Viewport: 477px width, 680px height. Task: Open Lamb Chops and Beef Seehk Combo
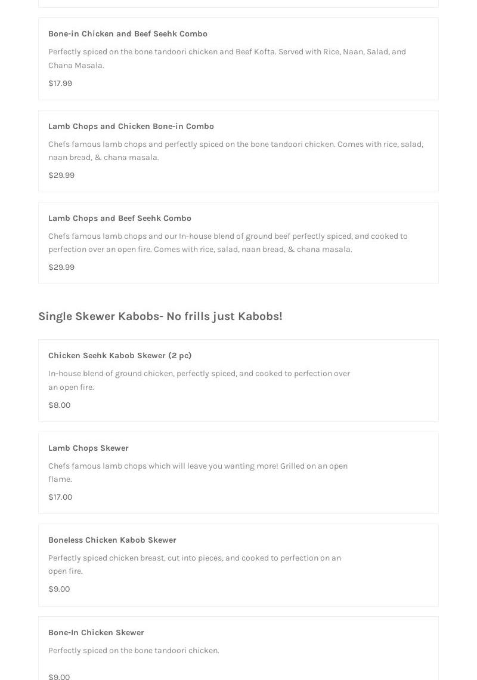click(238, 243)
